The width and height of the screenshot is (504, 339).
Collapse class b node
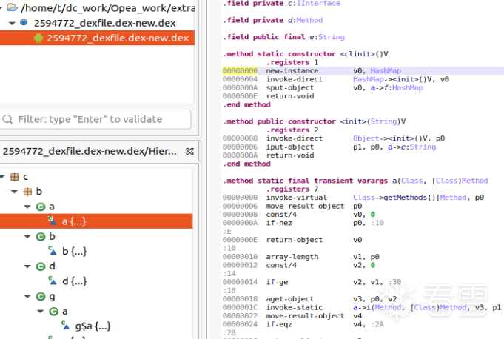point(27,237)
